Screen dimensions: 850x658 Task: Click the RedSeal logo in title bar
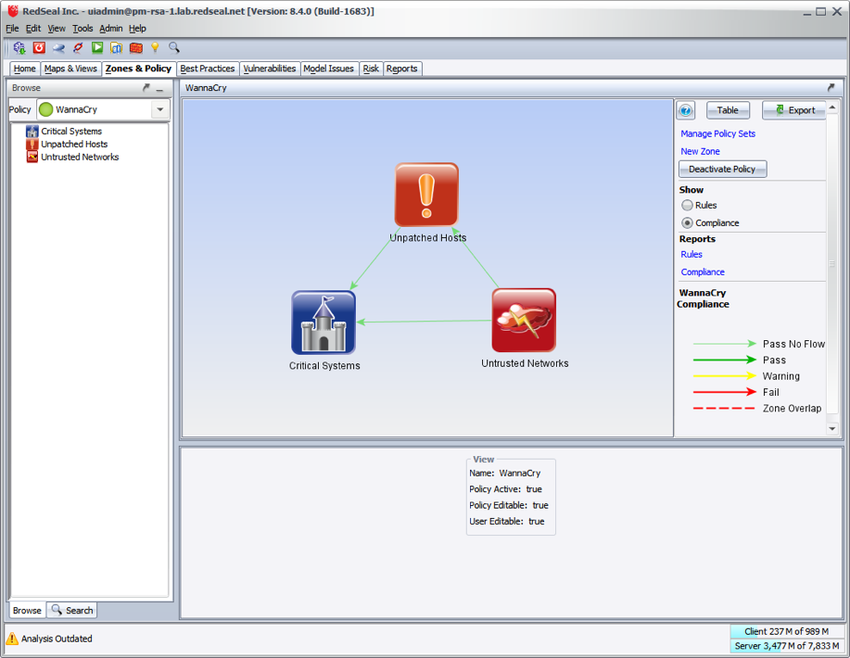[13, 11]
